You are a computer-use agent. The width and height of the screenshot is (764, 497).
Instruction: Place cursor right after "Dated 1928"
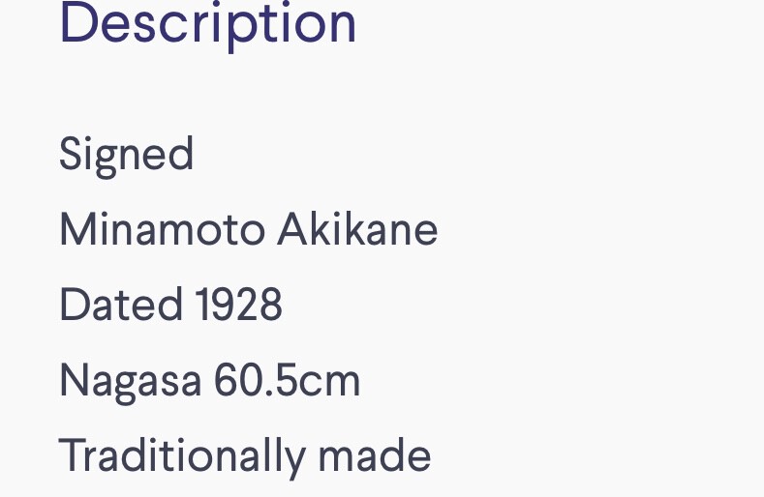(x=284, y=306)
